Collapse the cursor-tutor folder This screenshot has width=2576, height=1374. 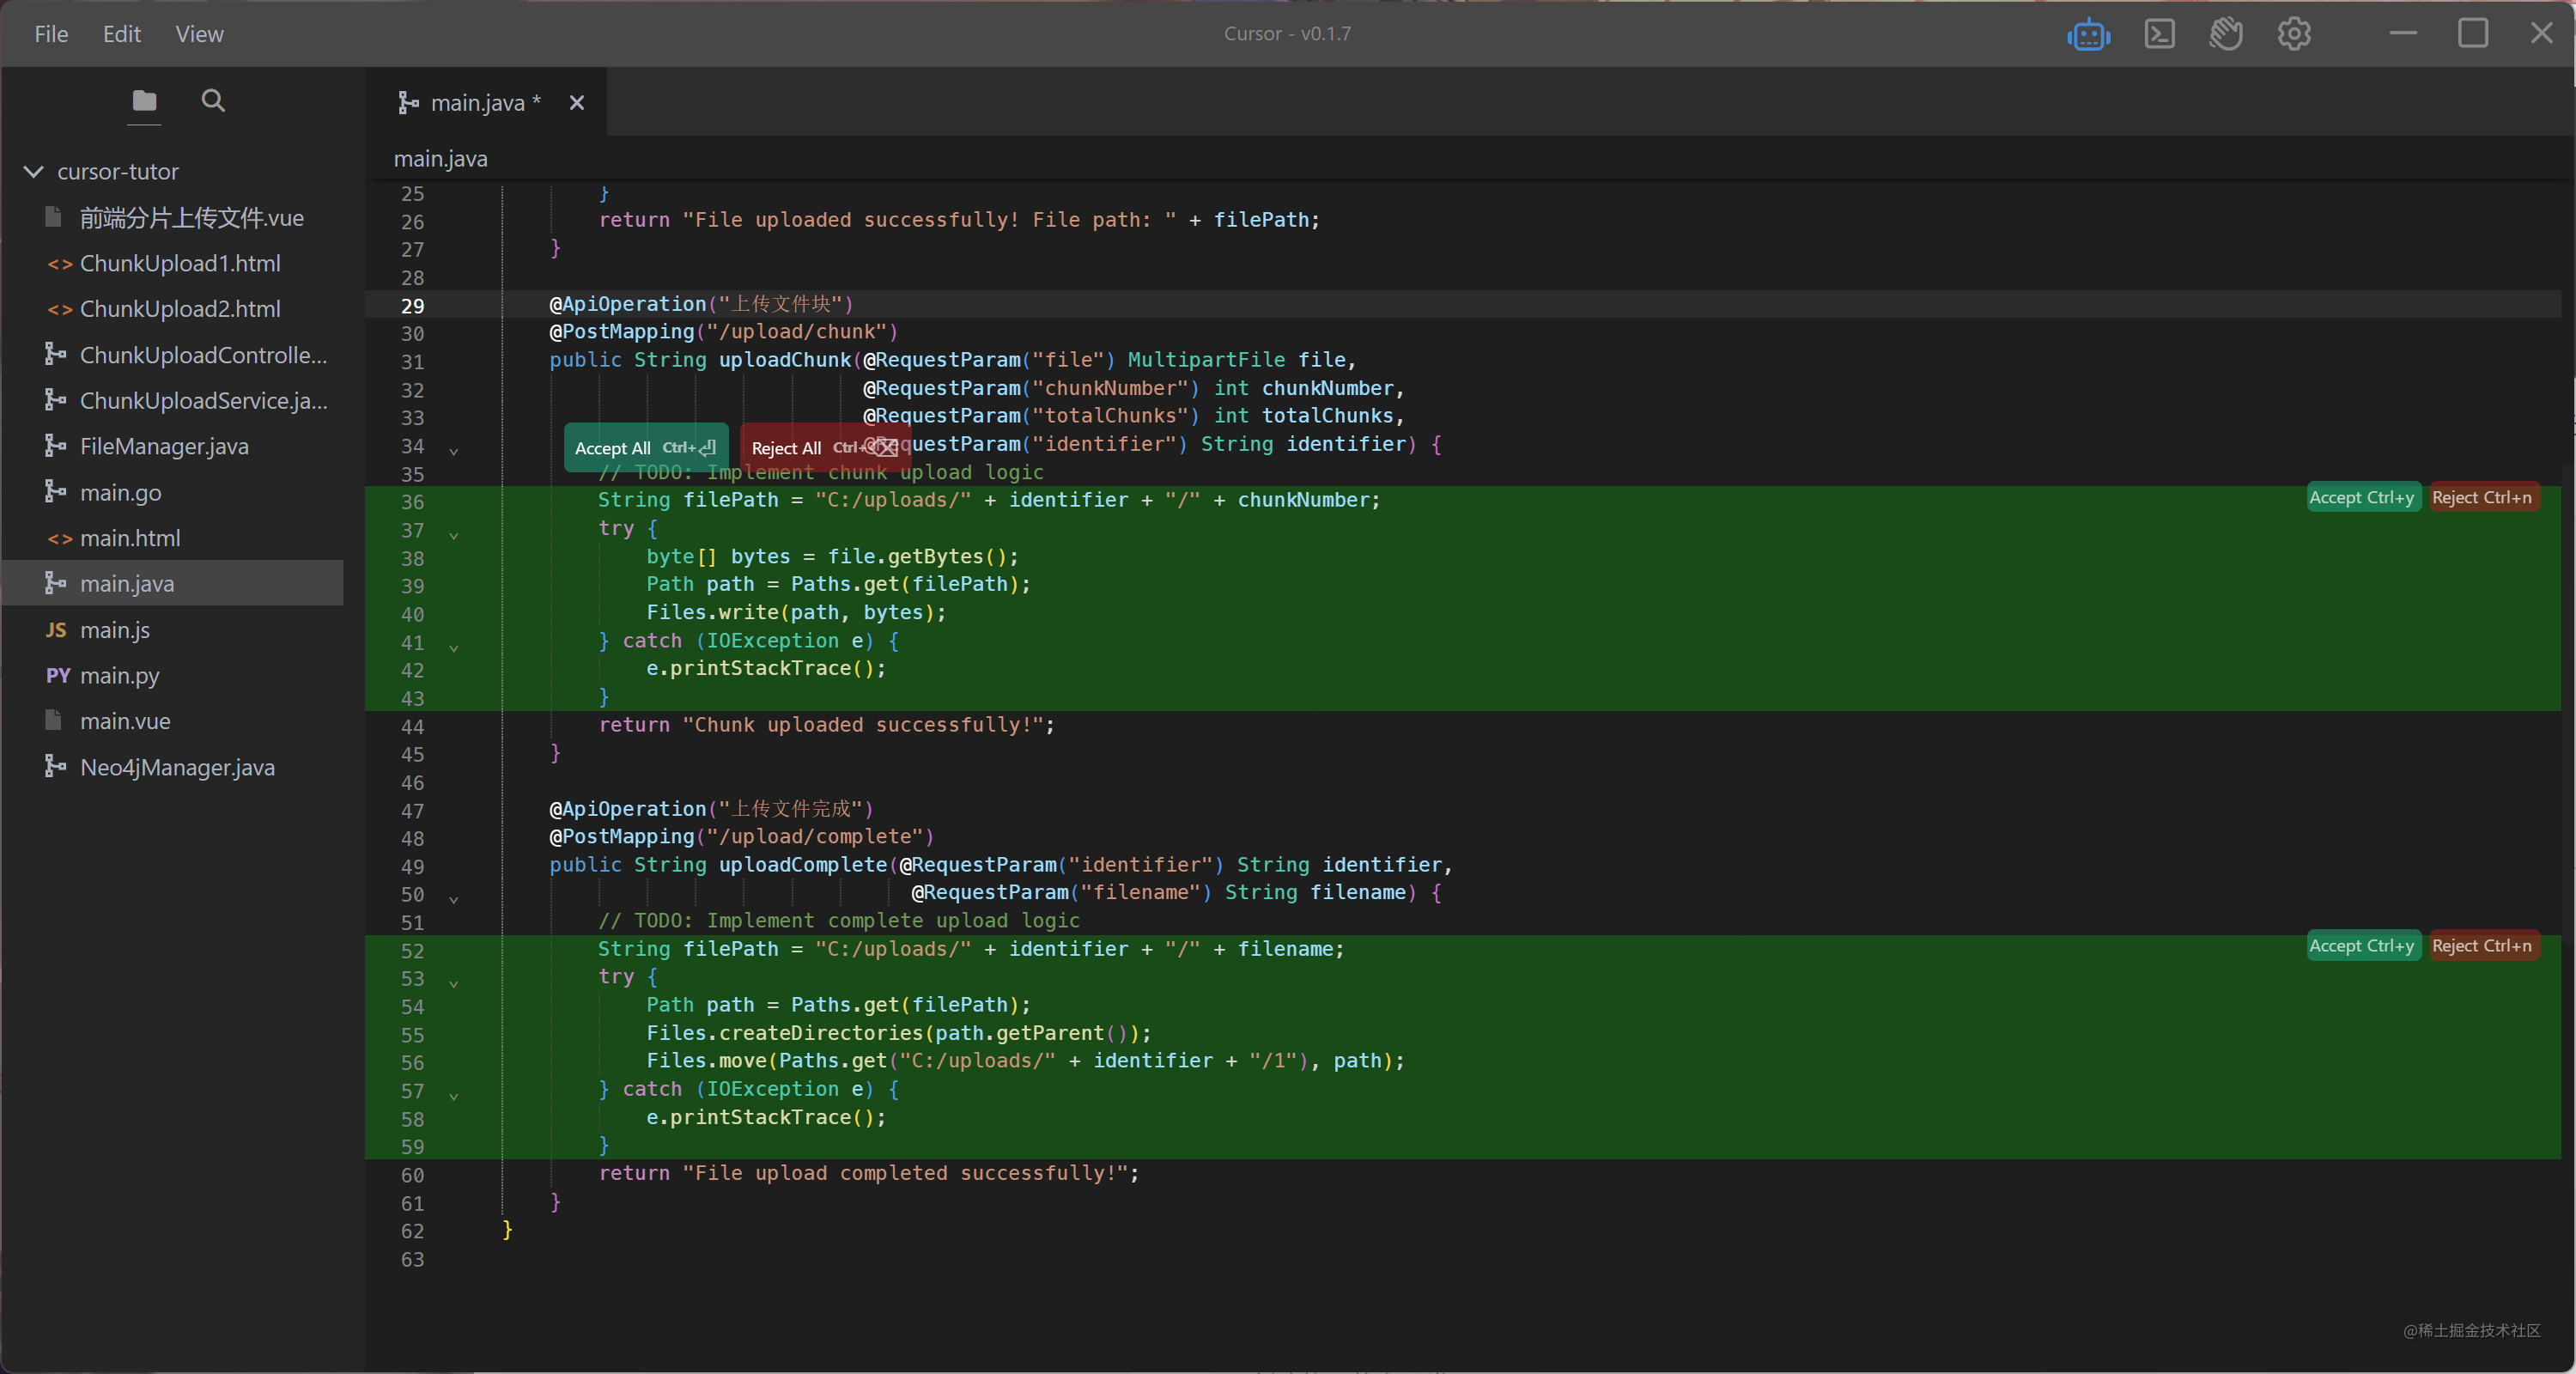tap(33, 172)
